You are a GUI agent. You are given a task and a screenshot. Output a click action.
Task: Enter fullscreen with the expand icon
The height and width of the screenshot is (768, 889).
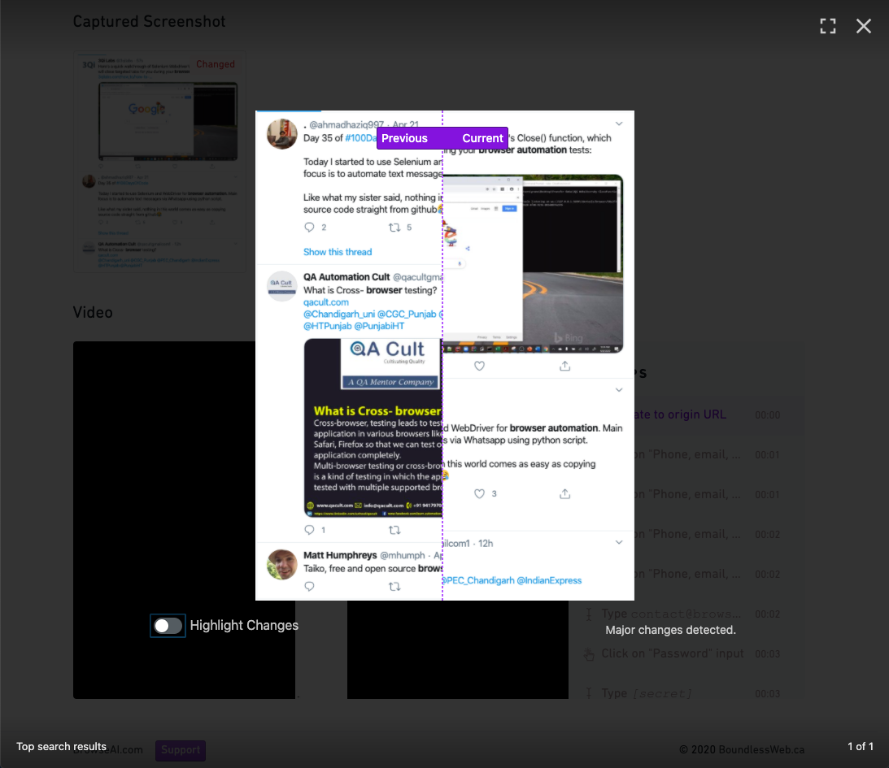click(828, 26)
